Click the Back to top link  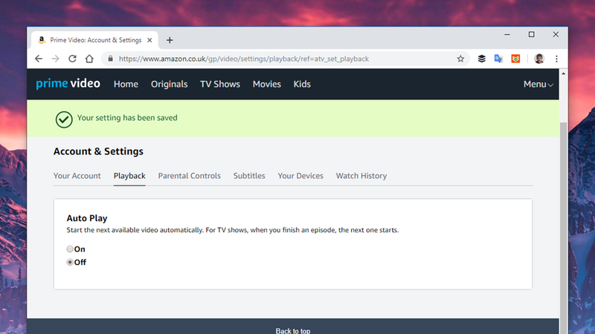coord(293,330)
